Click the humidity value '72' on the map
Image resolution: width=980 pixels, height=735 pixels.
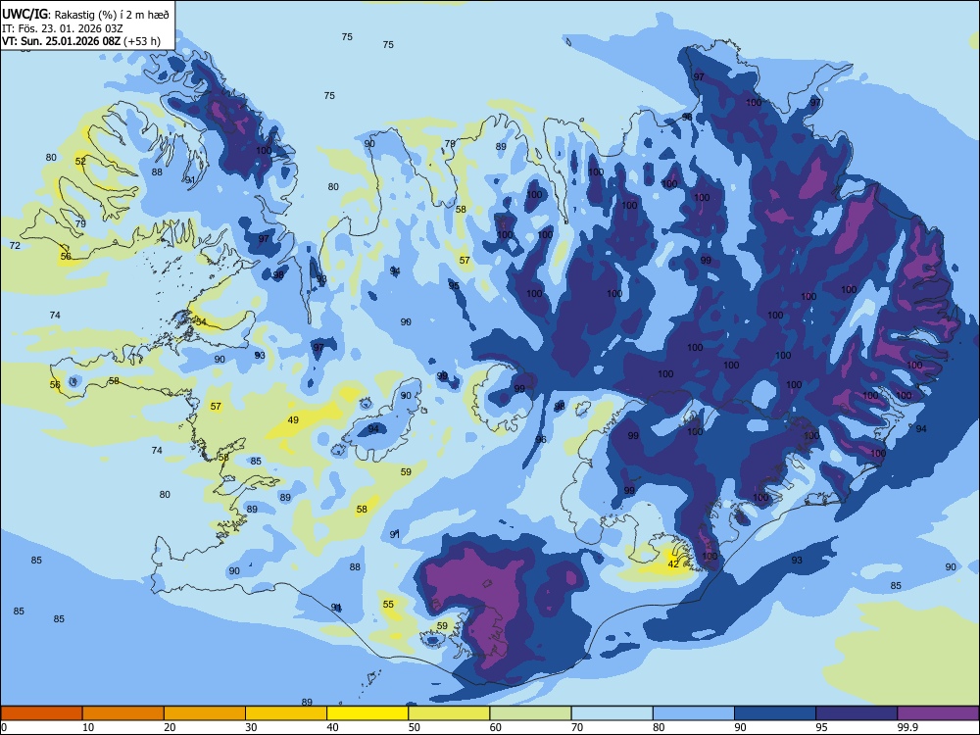[x=15, y=246]
